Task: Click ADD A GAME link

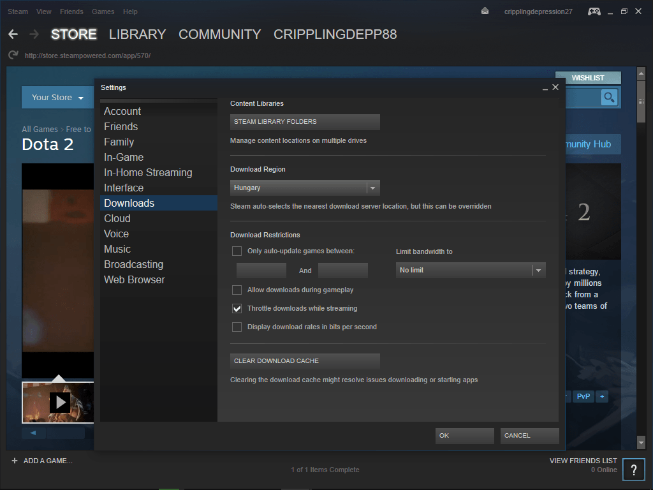Action: [48, 461]
